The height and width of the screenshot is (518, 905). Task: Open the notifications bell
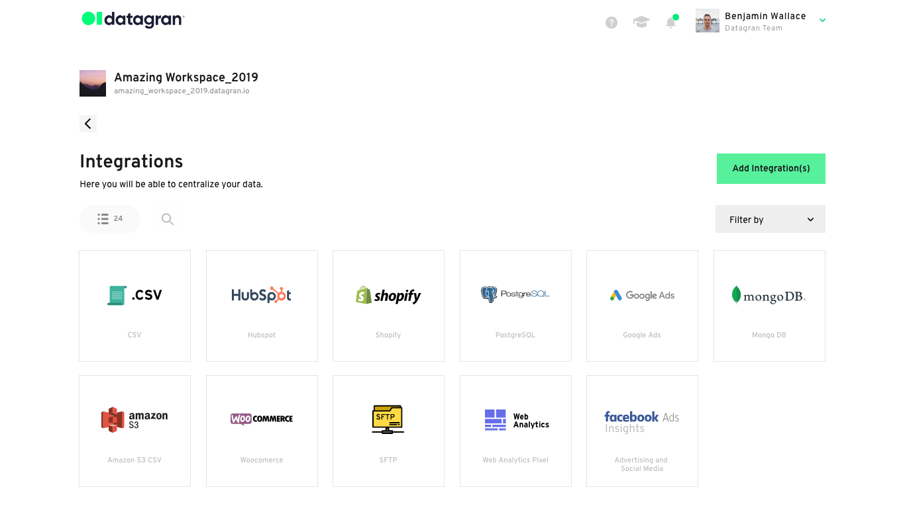click(671, 22)
